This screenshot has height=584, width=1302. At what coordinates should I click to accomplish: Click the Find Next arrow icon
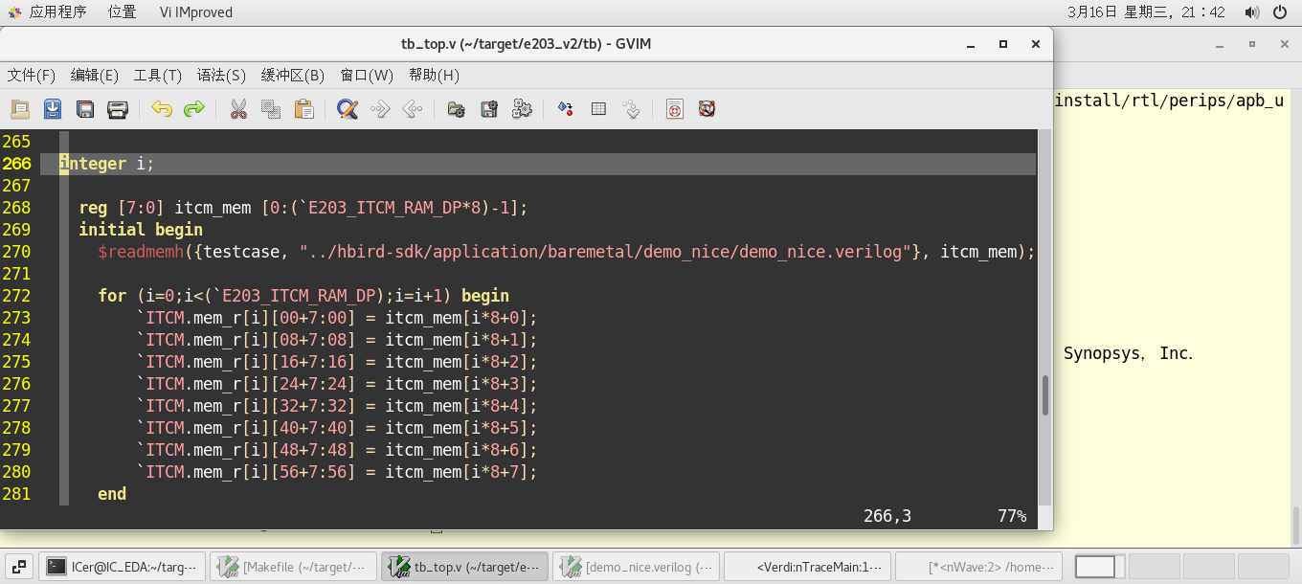click(x=380, y=109)
